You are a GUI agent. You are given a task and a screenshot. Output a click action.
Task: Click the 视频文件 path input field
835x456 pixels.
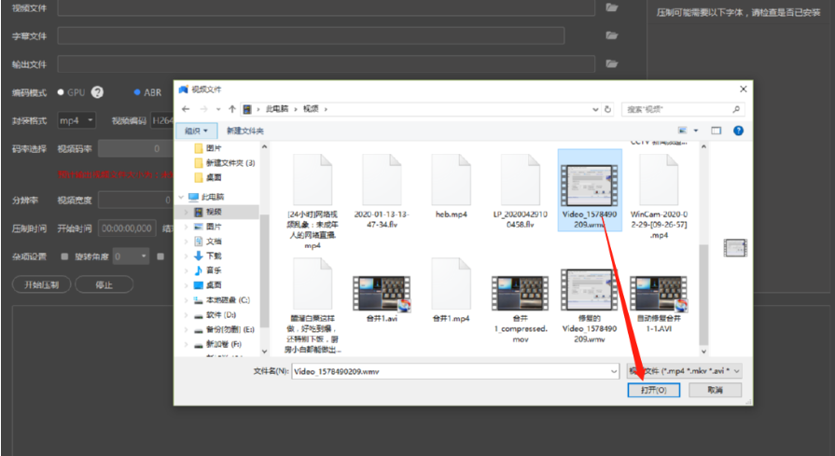pos(326,7)
